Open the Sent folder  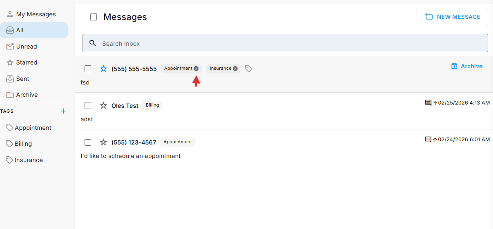[22, 79]
